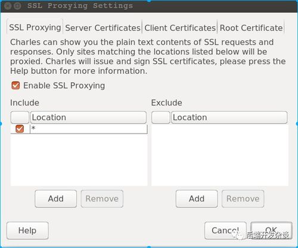
Task: Open the Root Certificate tab
Action: (251, 28)
